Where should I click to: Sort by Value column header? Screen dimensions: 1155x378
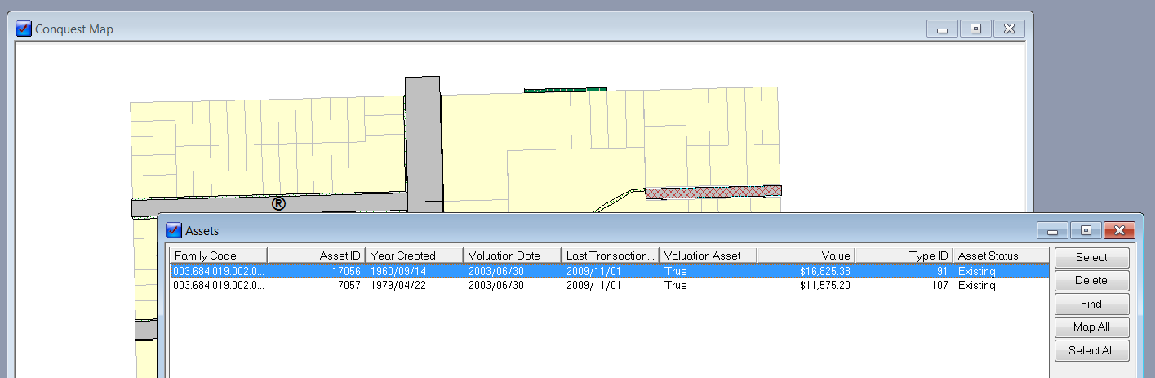(806, 256)
